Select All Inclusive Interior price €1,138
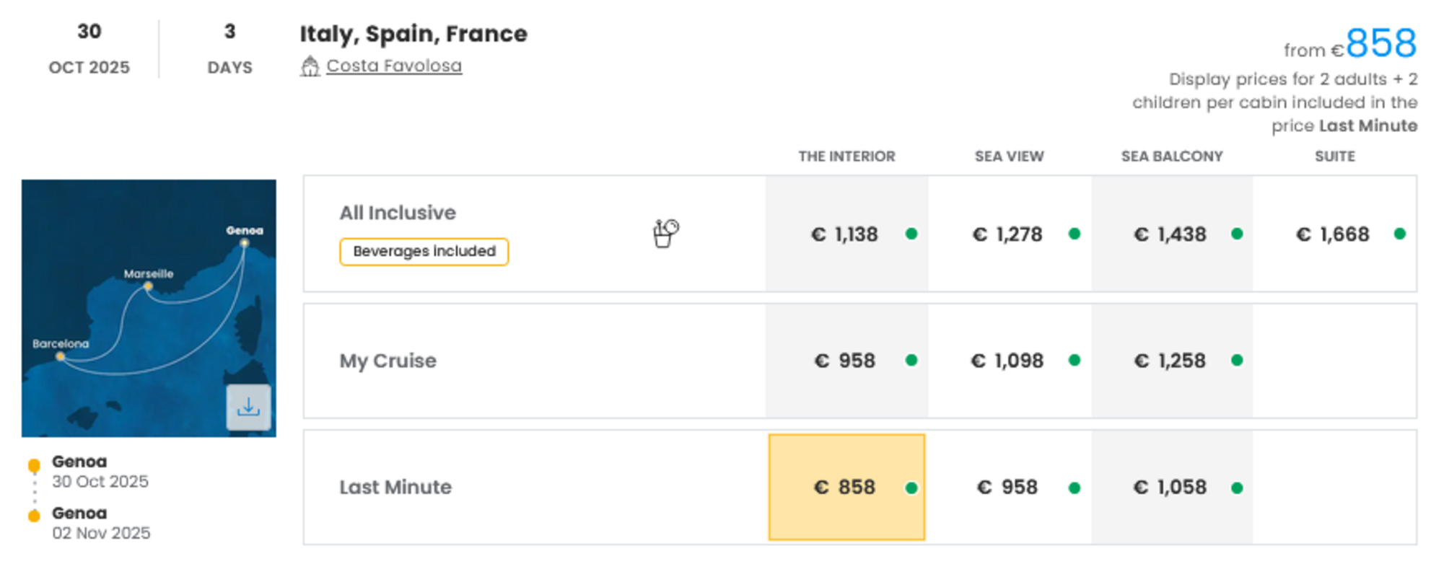This screenshot has height=577, width=1431. coord(846,234)
